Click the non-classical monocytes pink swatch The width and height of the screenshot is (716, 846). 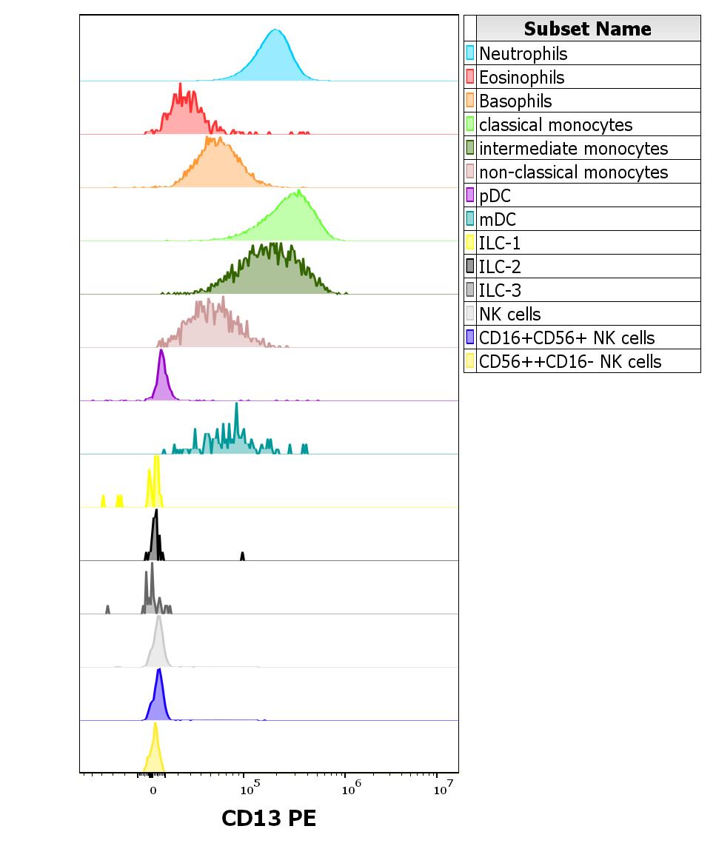(x=470, y=172)
